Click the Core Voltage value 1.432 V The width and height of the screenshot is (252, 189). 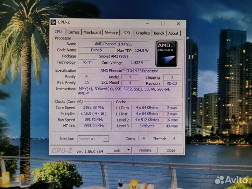pyautogui.click(x=137, y=63)
